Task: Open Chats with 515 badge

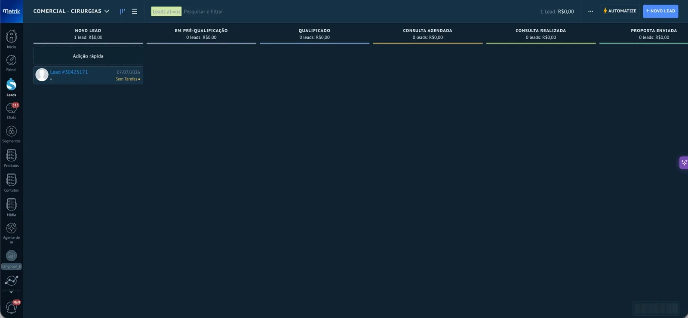Action: tap(11, 111)
